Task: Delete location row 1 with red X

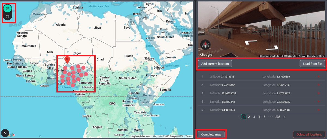Action: (x=319, y=76)
